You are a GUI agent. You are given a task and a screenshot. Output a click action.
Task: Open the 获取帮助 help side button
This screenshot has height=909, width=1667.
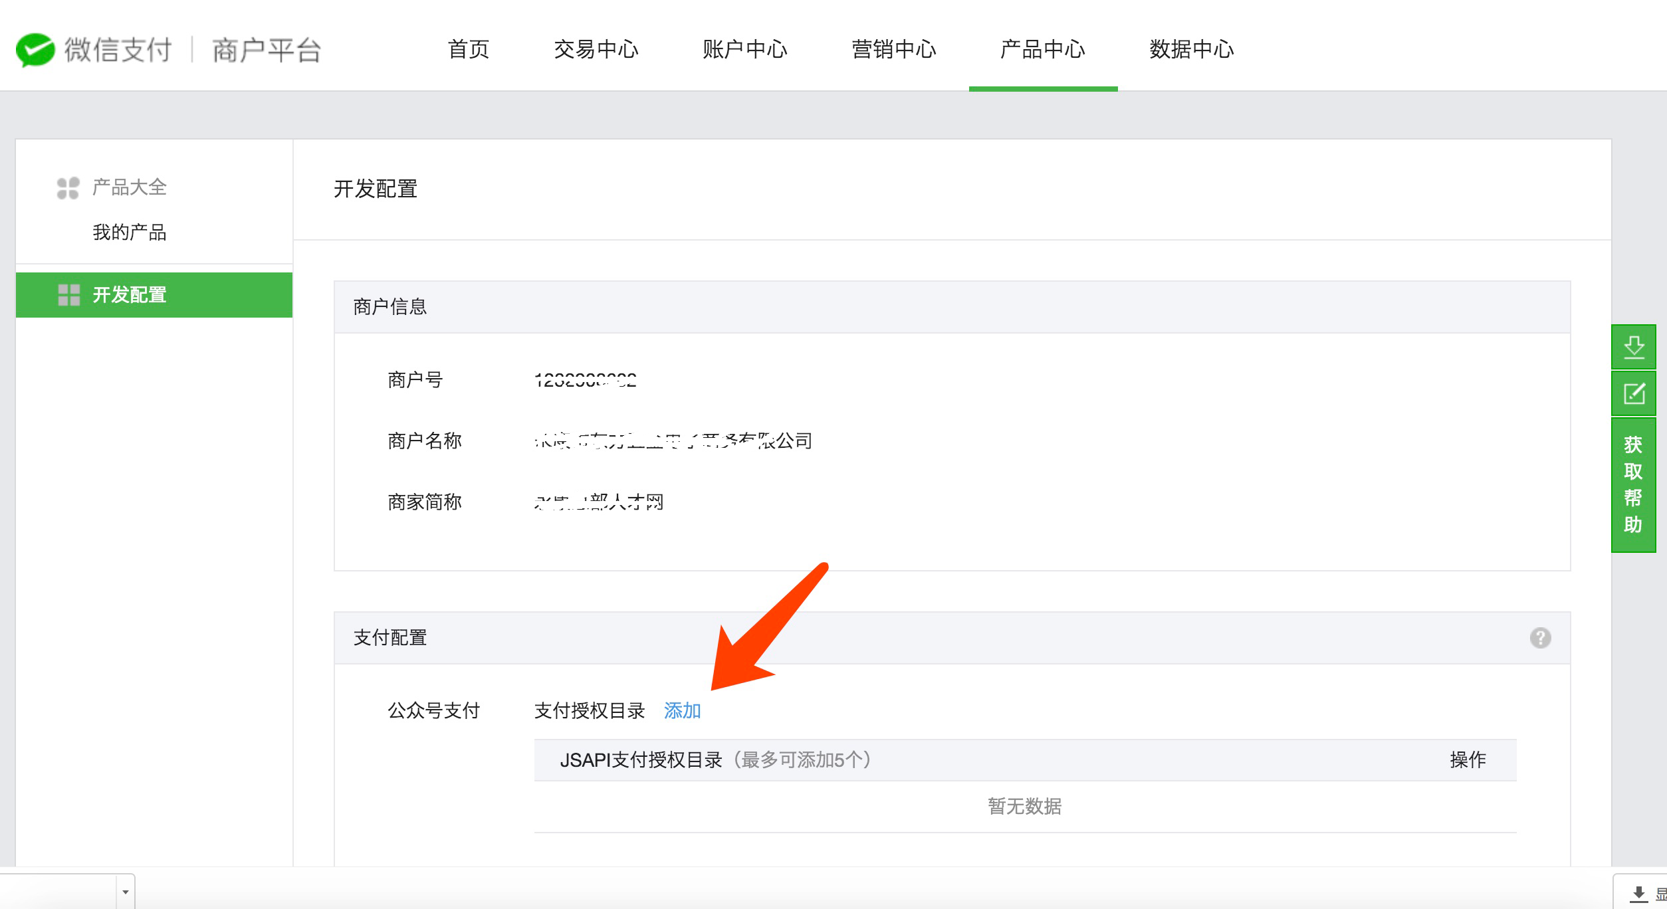point(1634,485)
